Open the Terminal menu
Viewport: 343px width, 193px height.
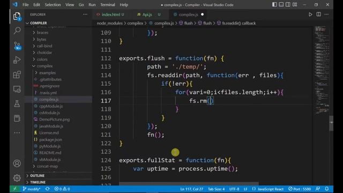108,5
